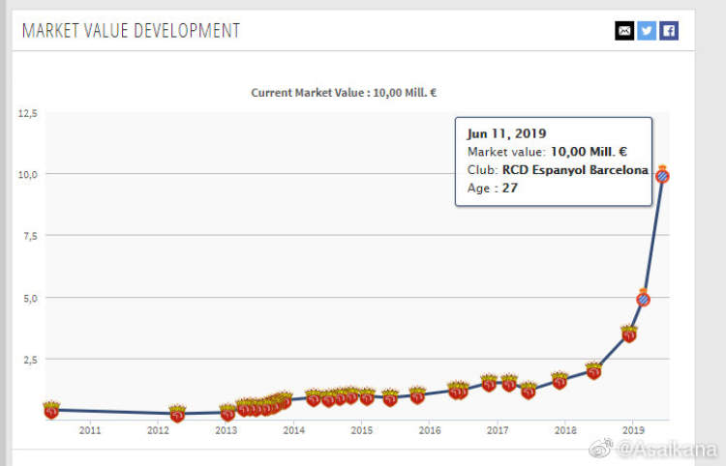Share chart via the Twitter icon
Viewport: 726px width, 466px height.
coord(647,31)
